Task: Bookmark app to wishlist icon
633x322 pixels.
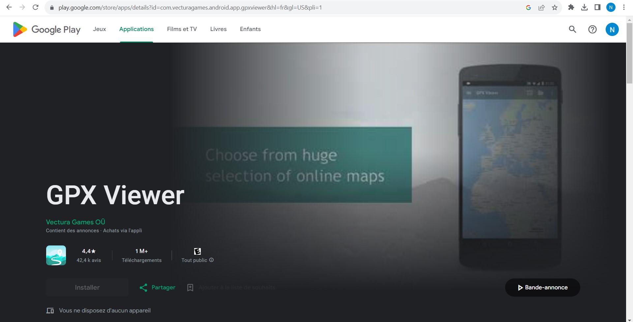Action: [x=190, y=288]
